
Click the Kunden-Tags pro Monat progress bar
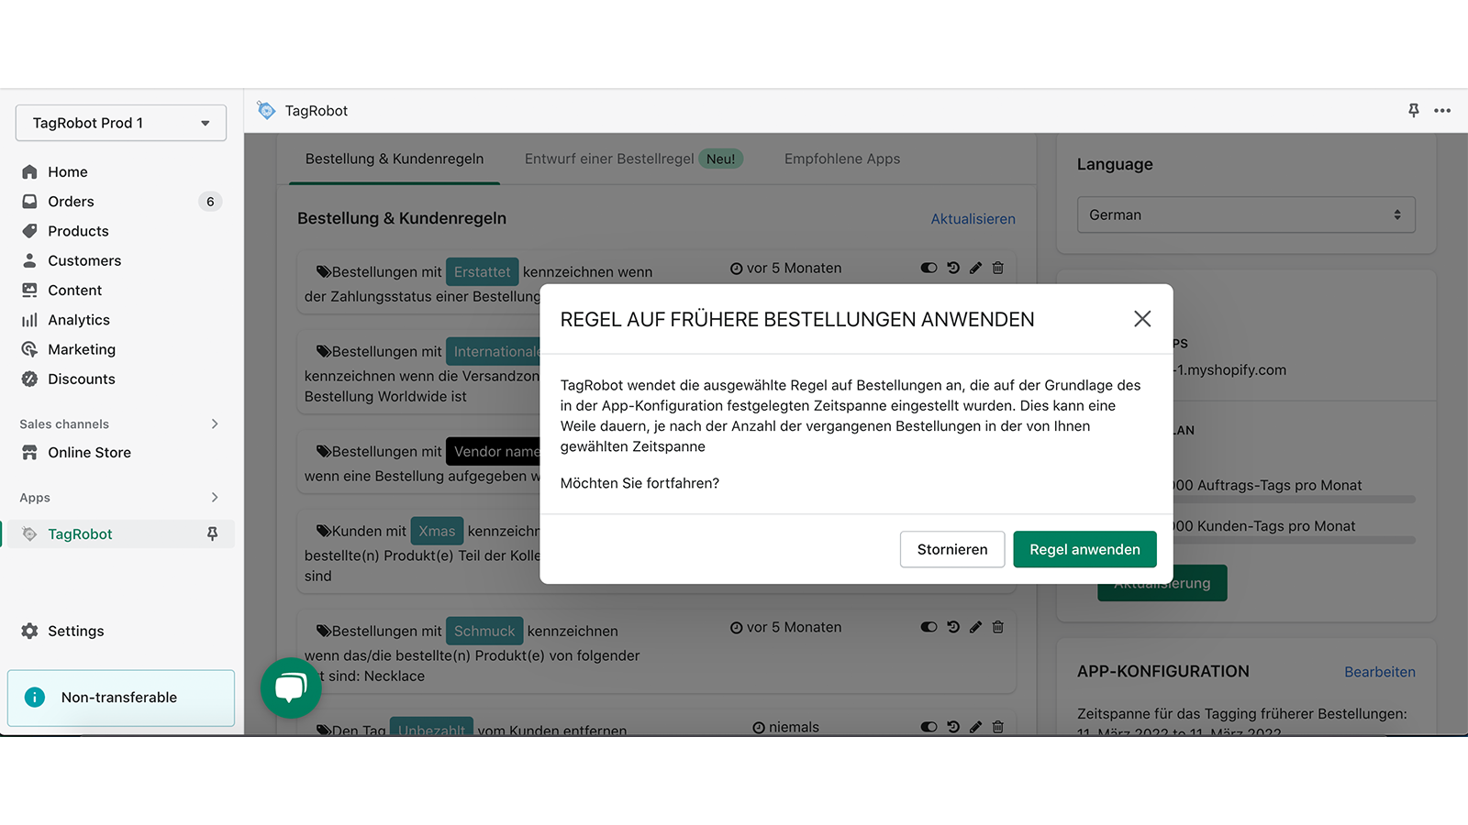click(x=1295, y=541)
